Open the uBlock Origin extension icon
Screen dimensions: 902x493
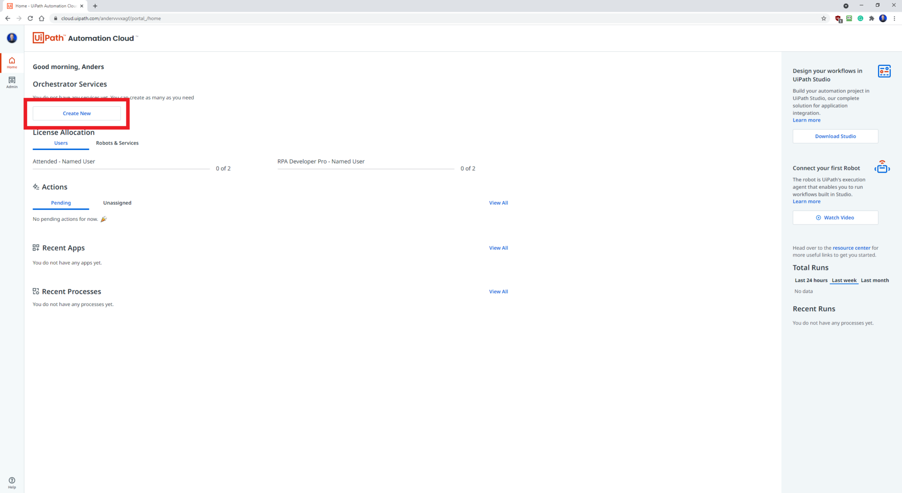(838, 18)
